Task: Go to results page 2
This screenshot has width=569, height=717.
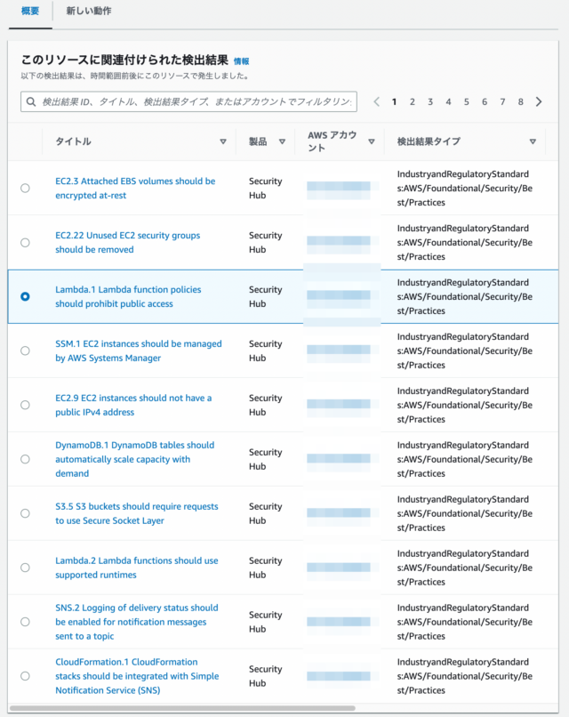Action: coord(412,102)
